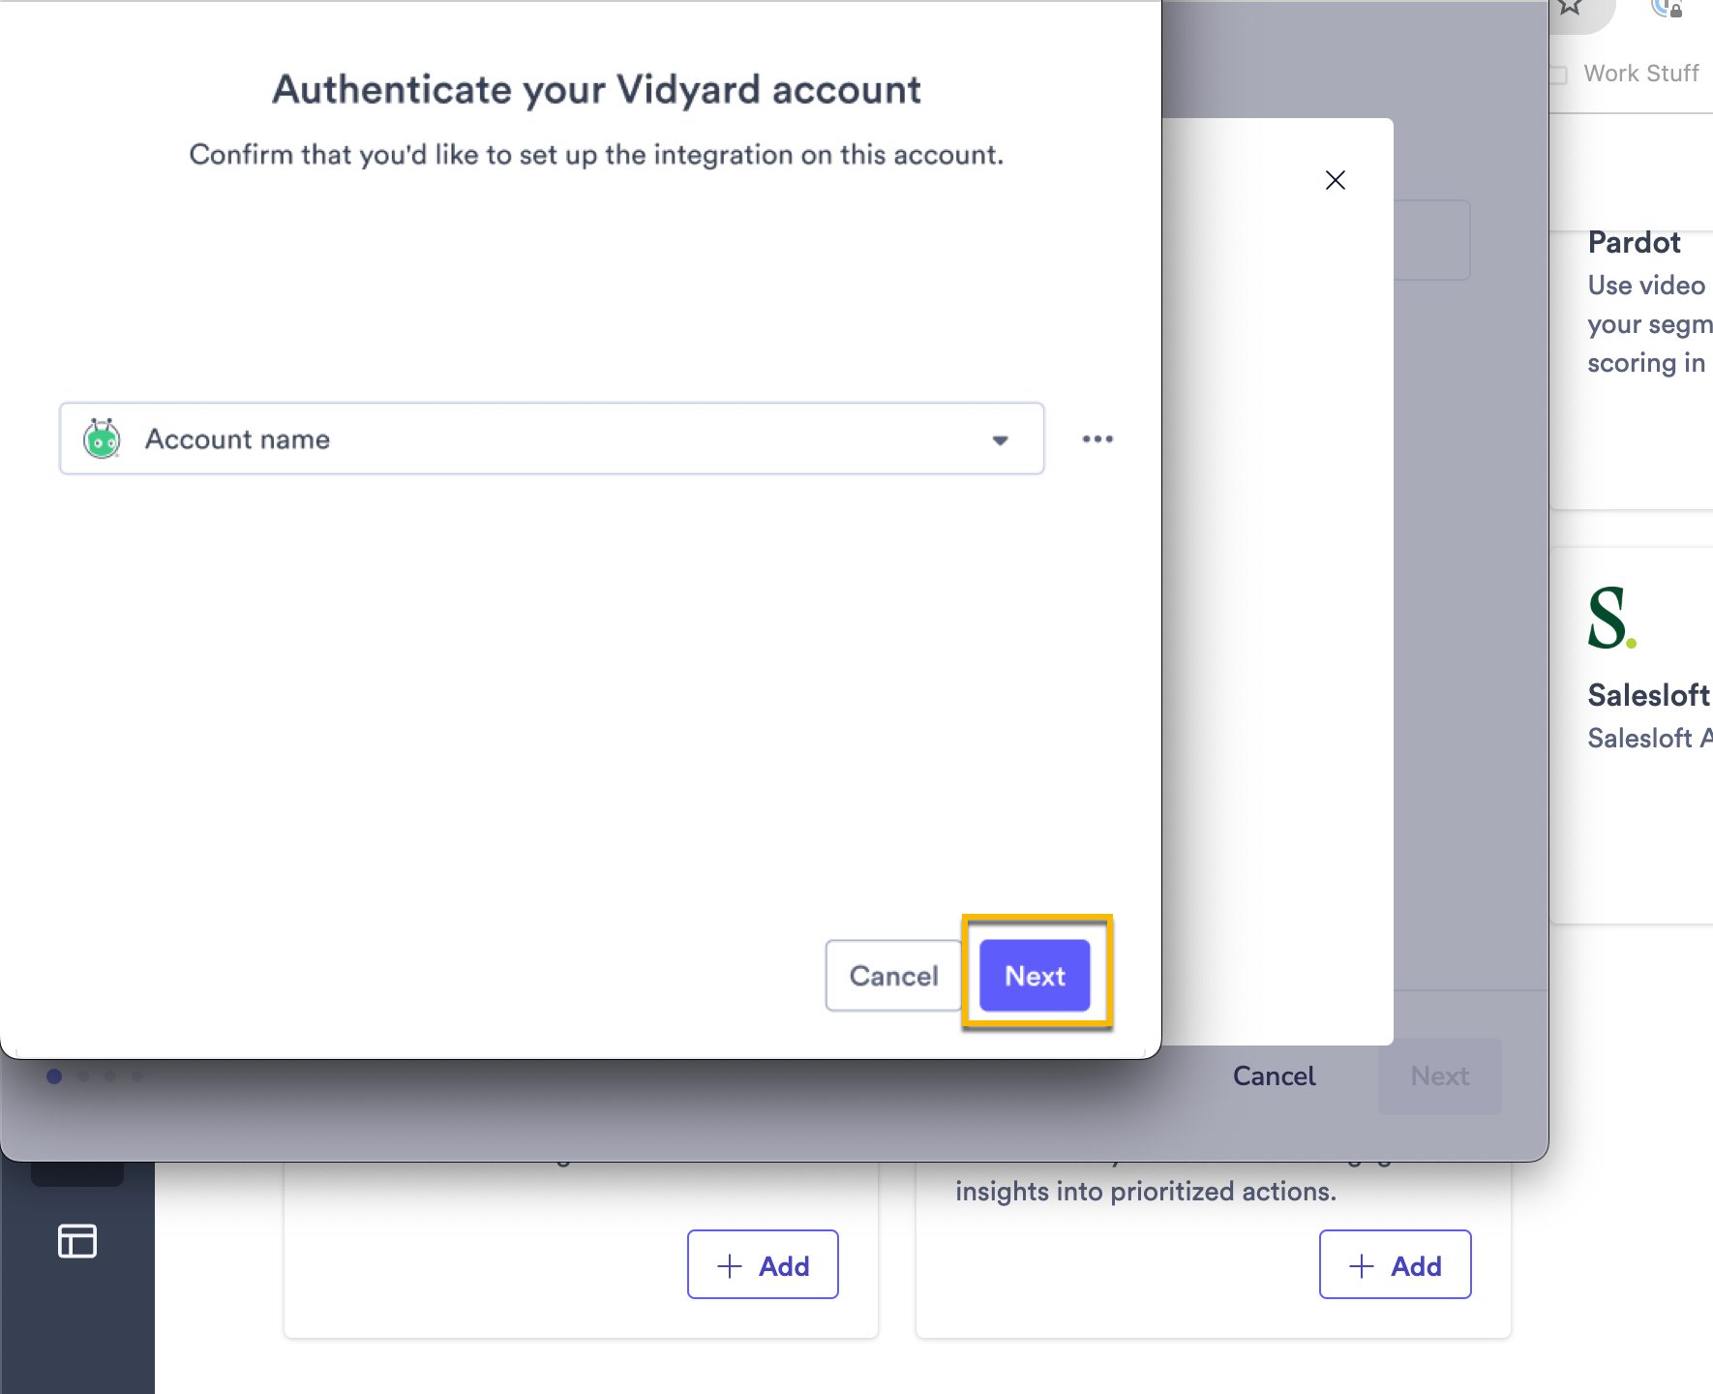The height and width of the screenshot is (1394, 1713).
Task: Select the first highlighted progress dot
Action: point(54,1076)
